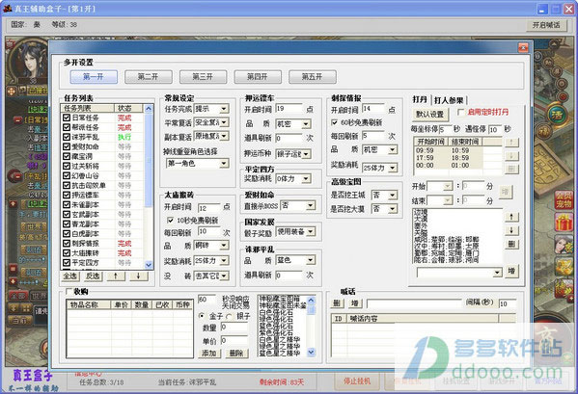Select the 银子 radio button

(x=229, y=316)
